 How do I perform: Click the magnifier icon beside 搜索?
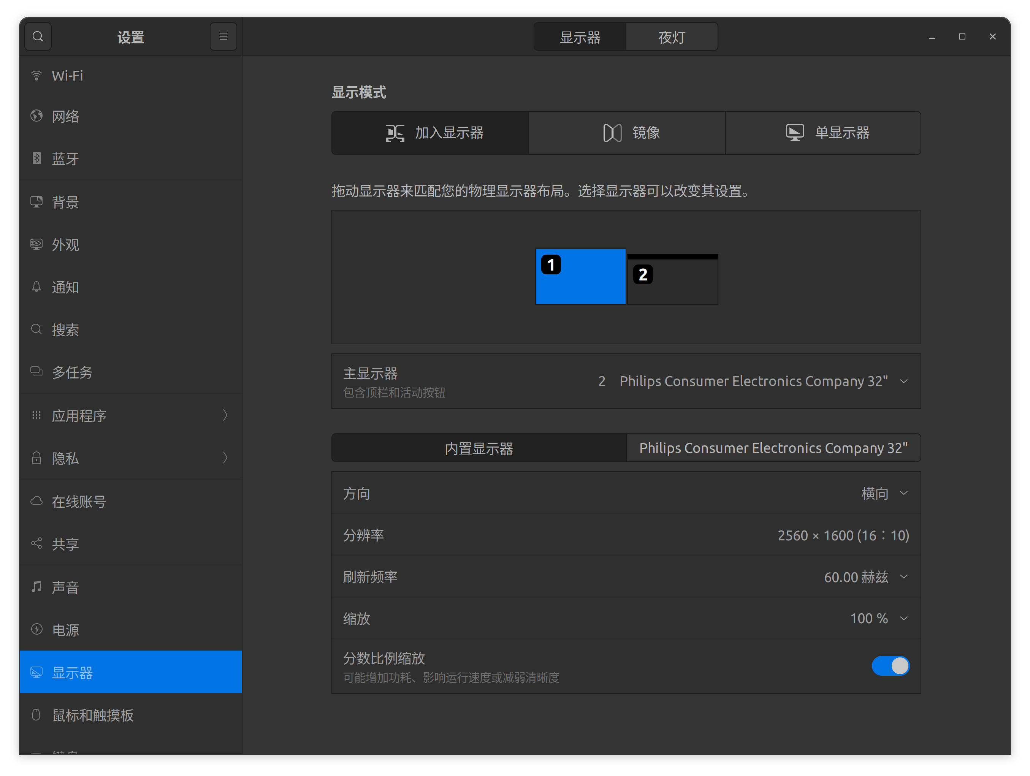36,329
